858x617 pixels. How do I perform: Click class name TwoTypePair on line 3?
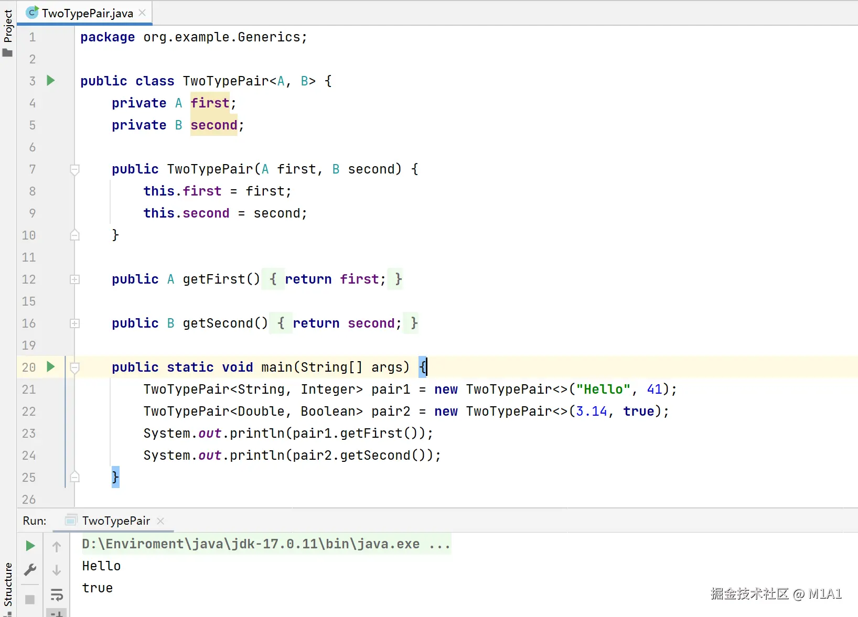click(x=226, y=81)
